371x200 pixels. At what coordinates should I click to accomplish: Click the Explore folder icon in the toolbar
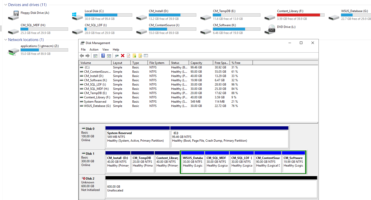point(140,56)
